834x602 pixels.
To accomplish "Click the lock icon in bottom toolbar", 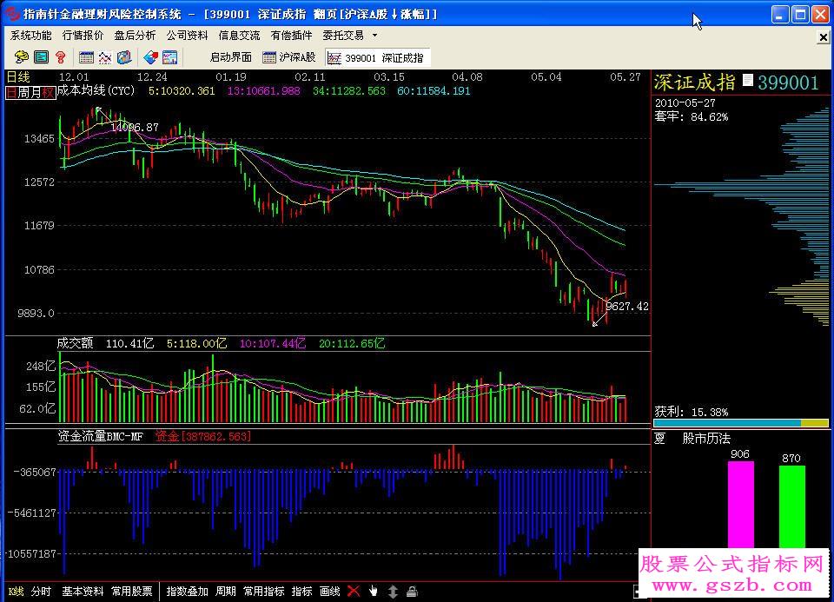I will click(414, 592).
